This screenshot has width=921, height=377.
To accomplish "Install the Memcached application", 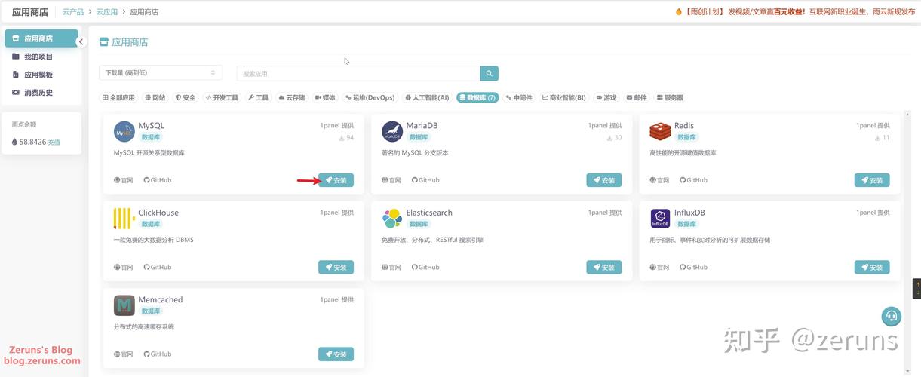I will pos(336,354).
